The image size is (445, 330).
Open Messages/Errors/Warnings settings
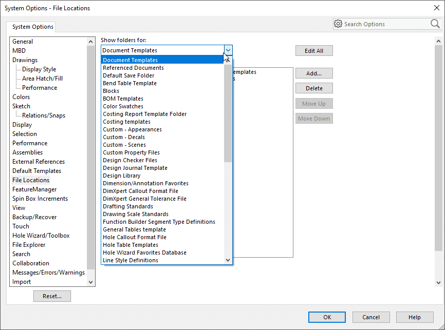pyautogui.click(x=48, y=273)
